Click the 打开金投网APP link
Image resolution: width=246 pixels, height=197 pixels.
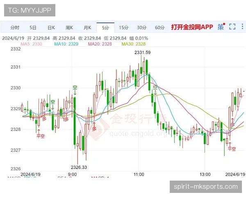pos(192,27)
